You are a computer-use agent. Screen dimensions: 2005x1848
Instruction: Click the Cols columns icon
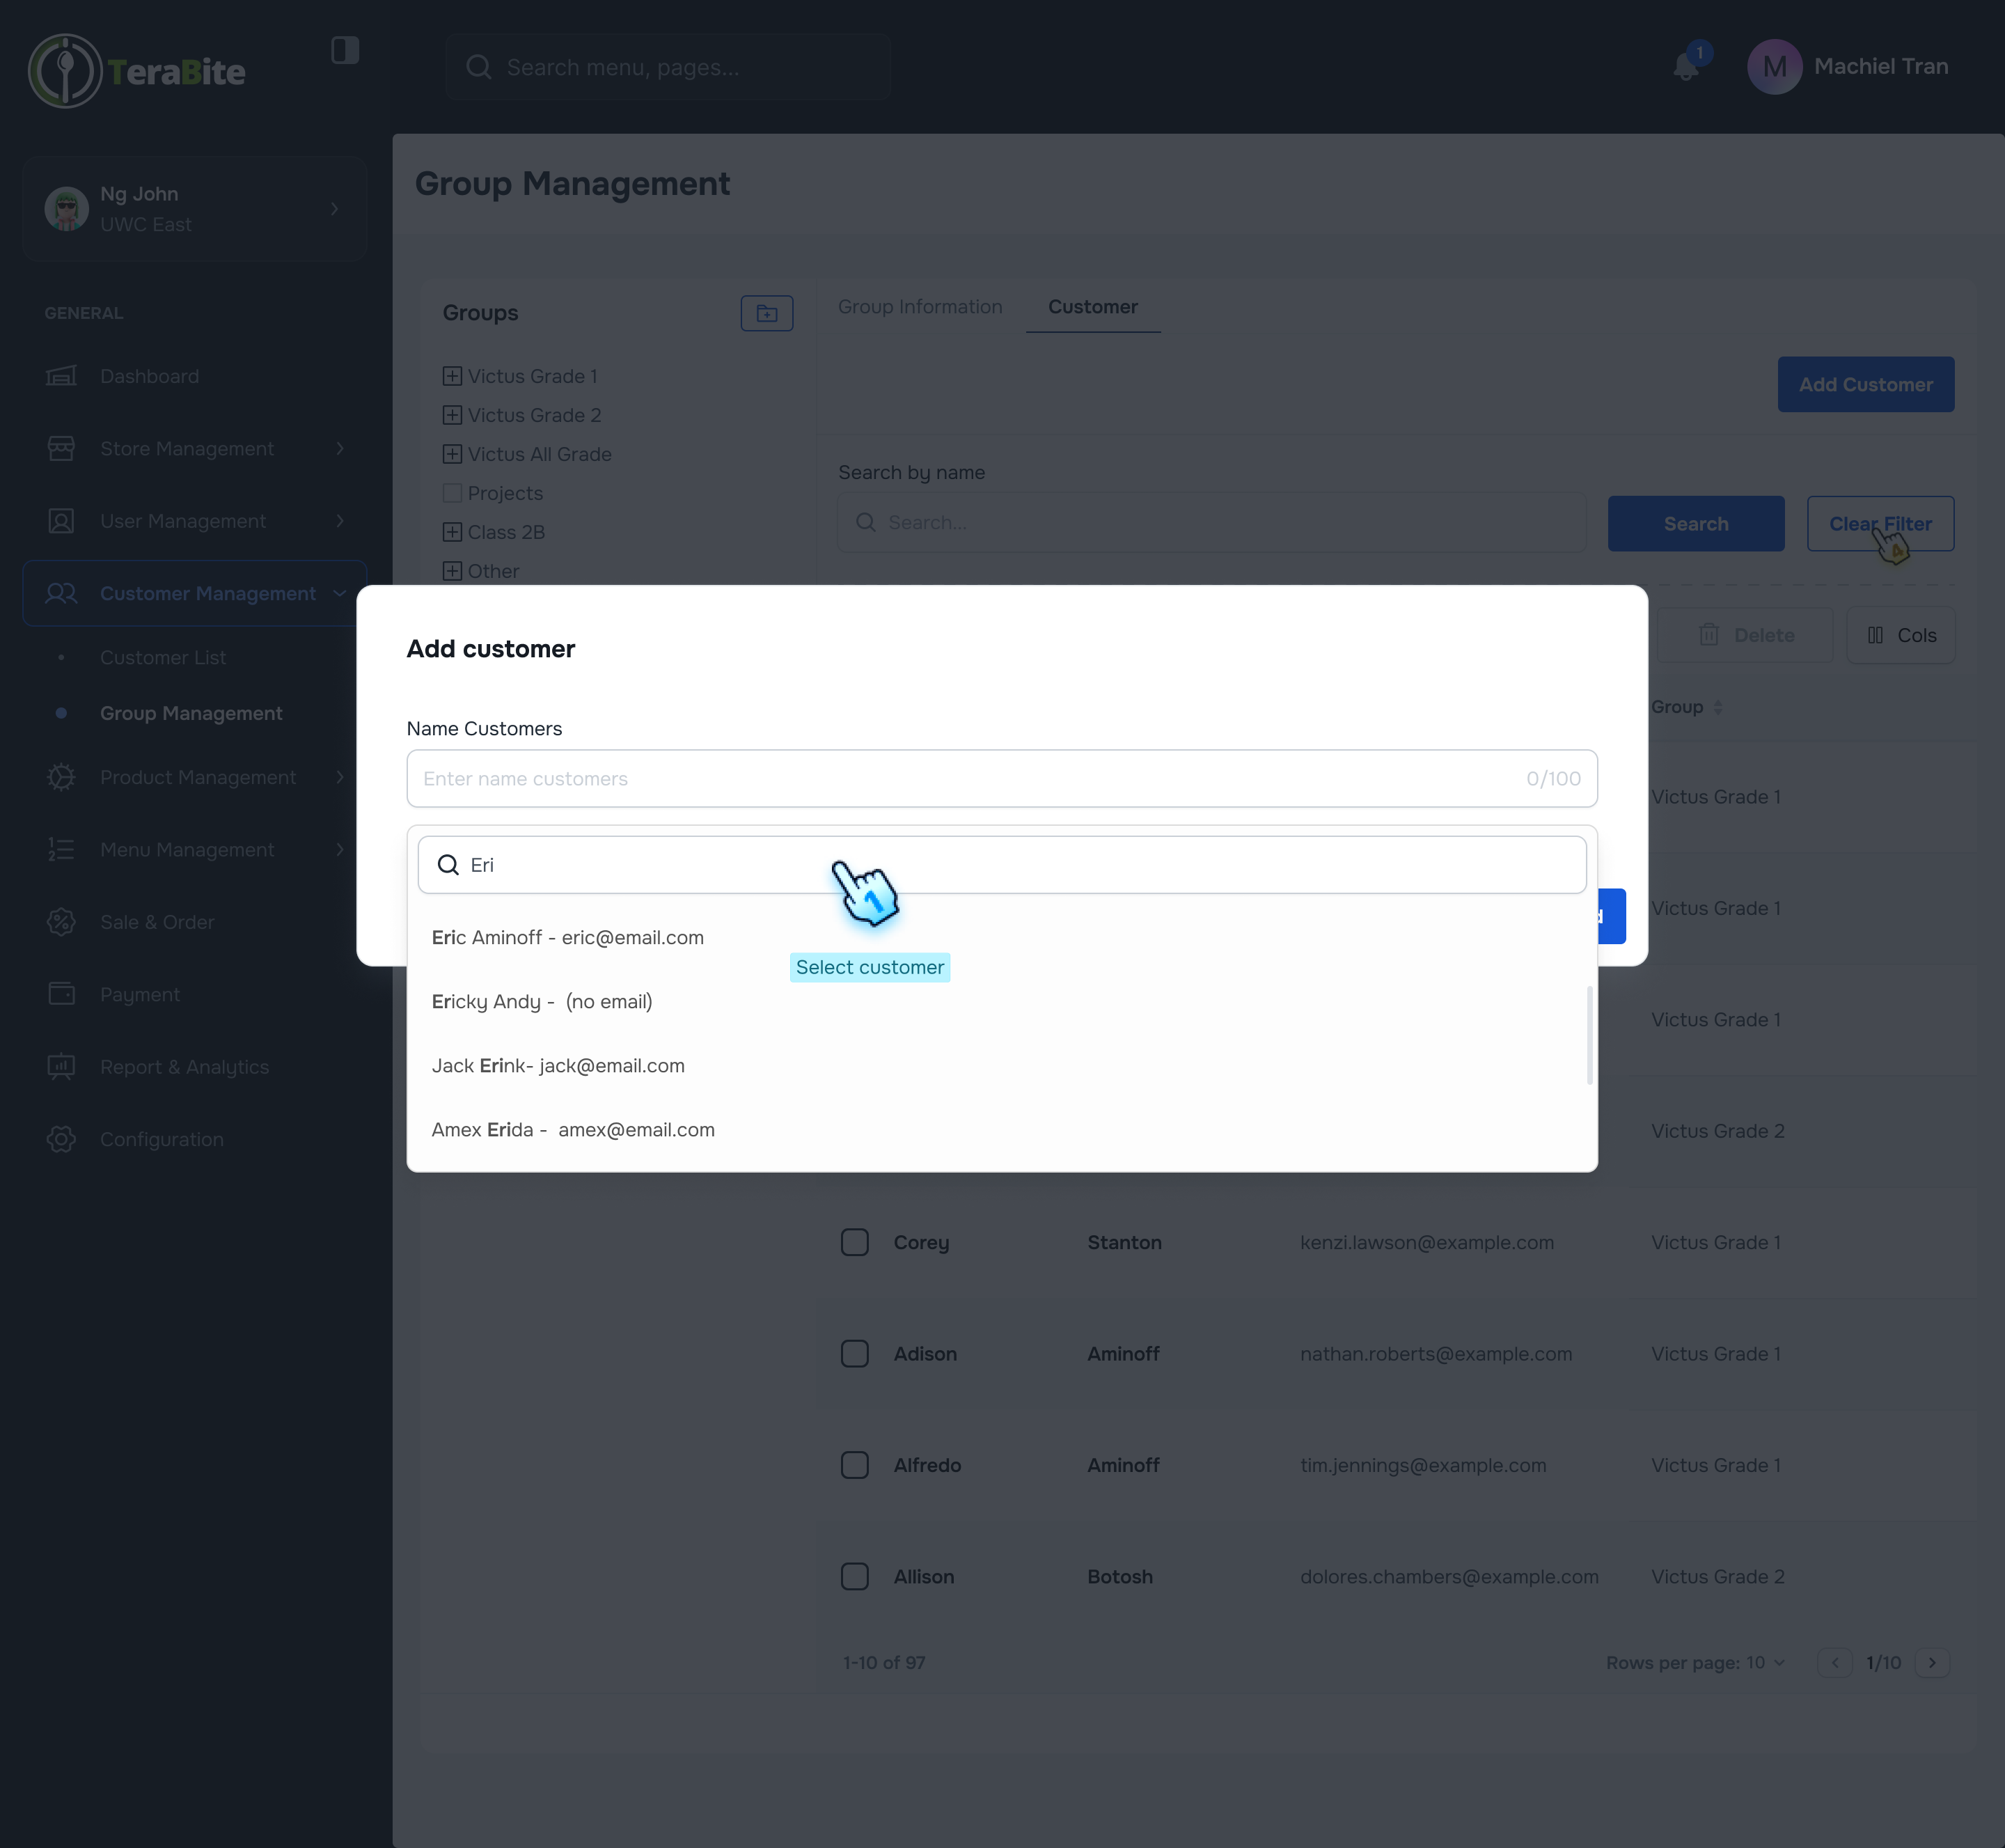pyautogui.click(x=1877, y=635)
